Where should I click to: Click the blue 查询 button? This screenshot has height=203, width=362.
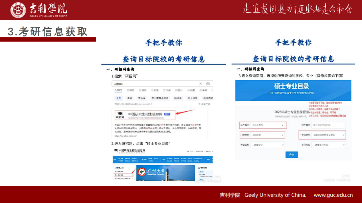[x=291, y=154]
